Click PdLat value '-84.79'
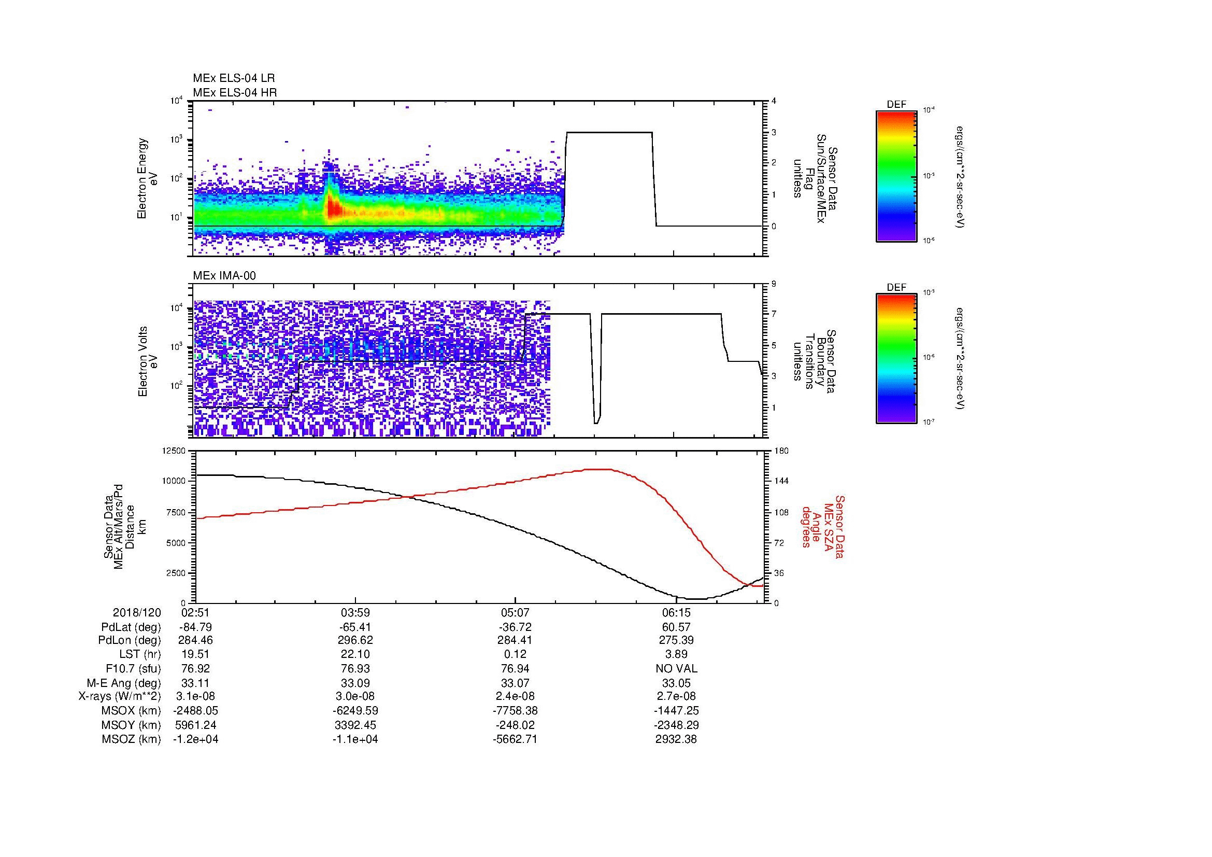1212x857 pixels. 196,628
